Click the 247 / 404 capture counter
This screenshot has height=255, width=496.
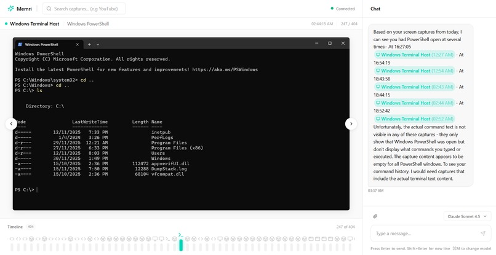(349, 24)
